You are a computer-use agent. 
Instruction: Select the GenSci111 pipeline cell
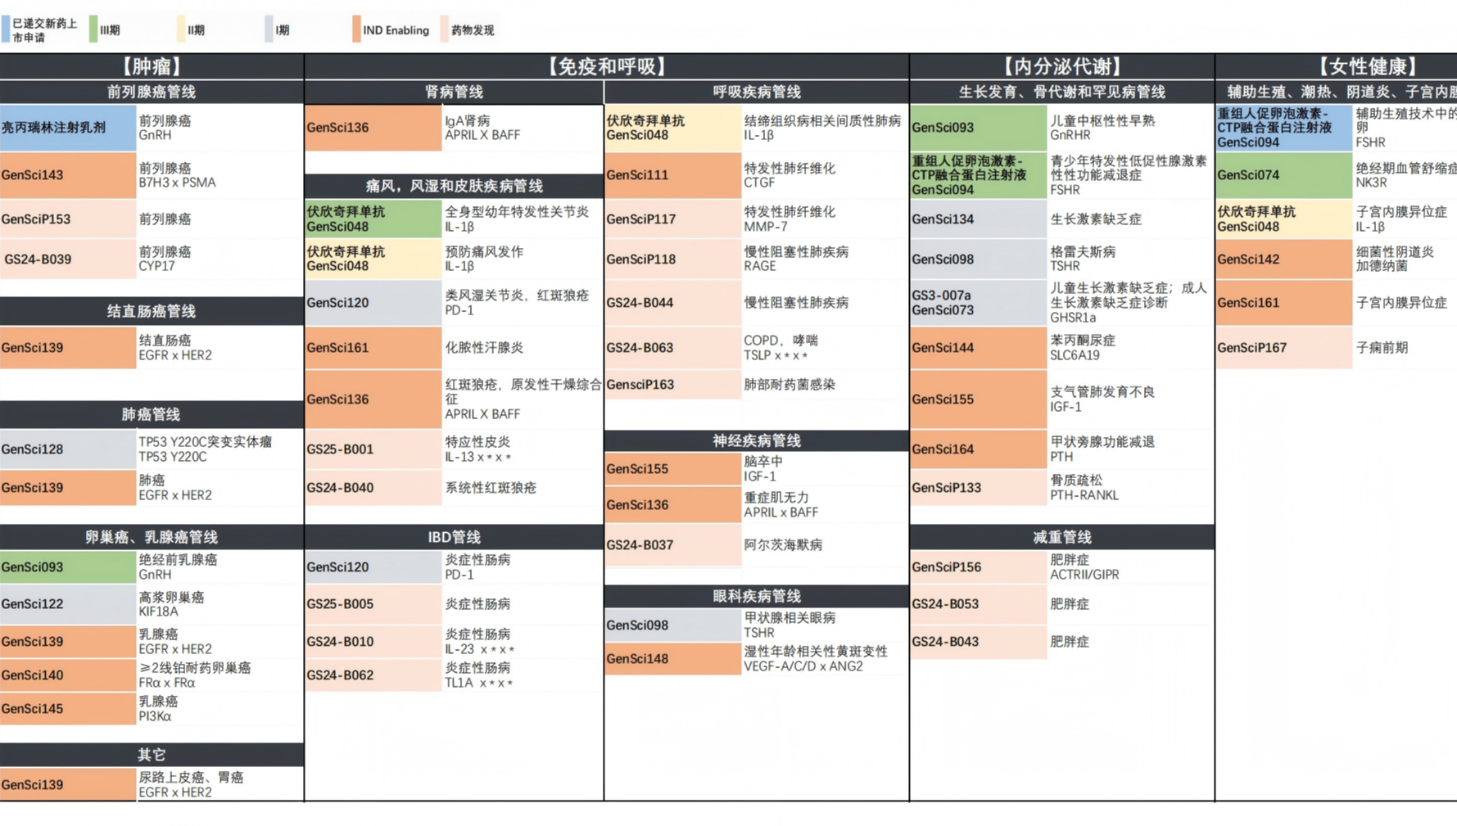click(x=672, y=175)
